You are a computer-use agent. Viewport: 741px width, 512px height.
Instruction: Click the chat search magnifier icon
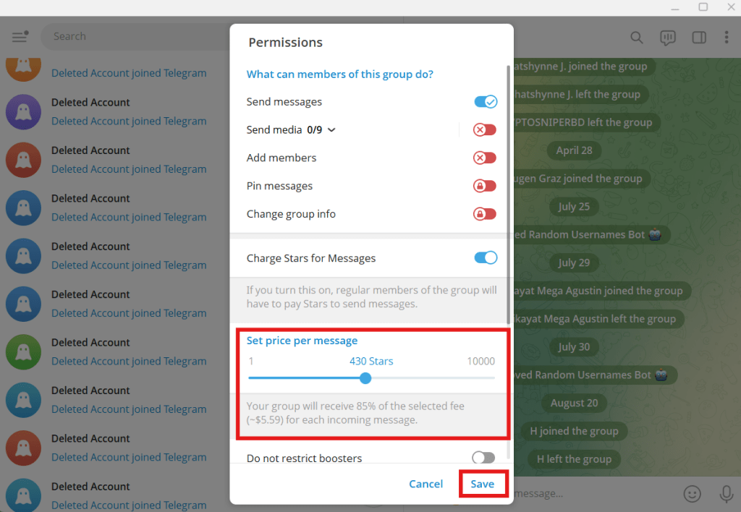point(636,37)
